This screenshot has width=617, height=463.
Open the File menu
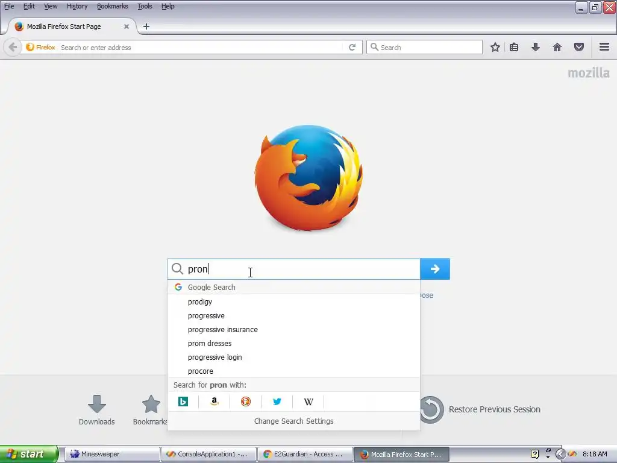click(x=9, y=6)
